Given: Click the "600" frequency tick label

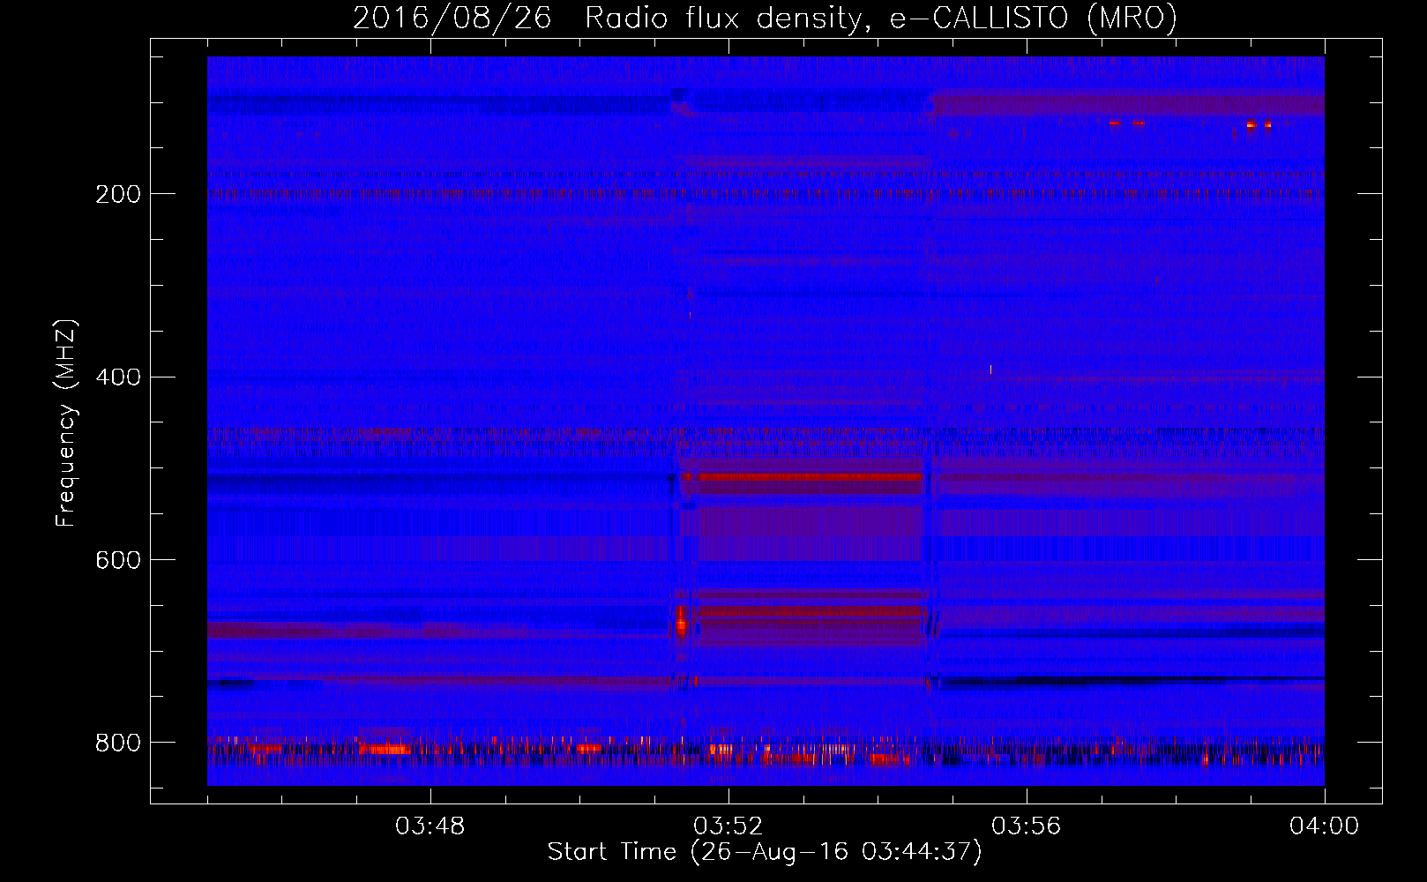Looking at the screenshot, I should tap(118, 561).
